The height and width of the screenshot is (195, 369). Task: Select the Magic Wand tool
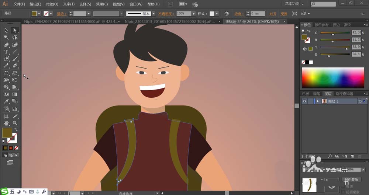(x=6, y=37)
